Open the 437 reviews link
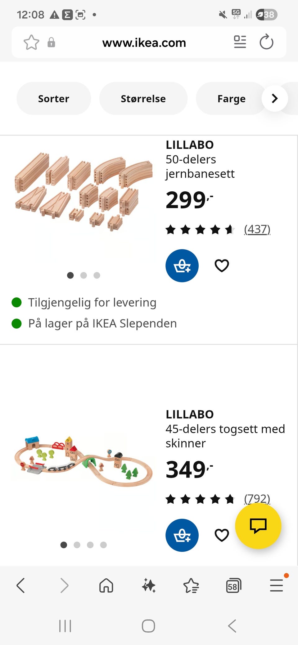 [x=257, y=229]
